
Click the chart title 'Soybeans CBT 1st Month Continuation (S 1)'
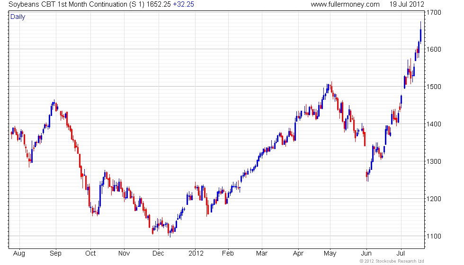[x=77, y=4]
